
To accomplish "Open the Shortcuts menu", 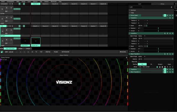I will point(53,1).
